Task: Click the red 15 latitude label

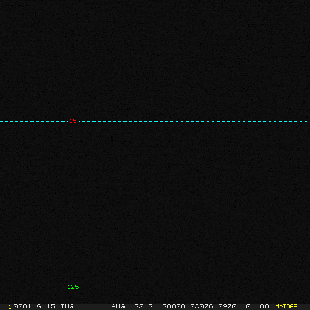Action: coord(73,121)
